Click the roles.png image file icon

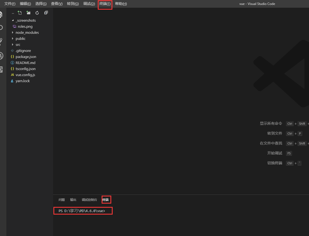coord(14,26)
